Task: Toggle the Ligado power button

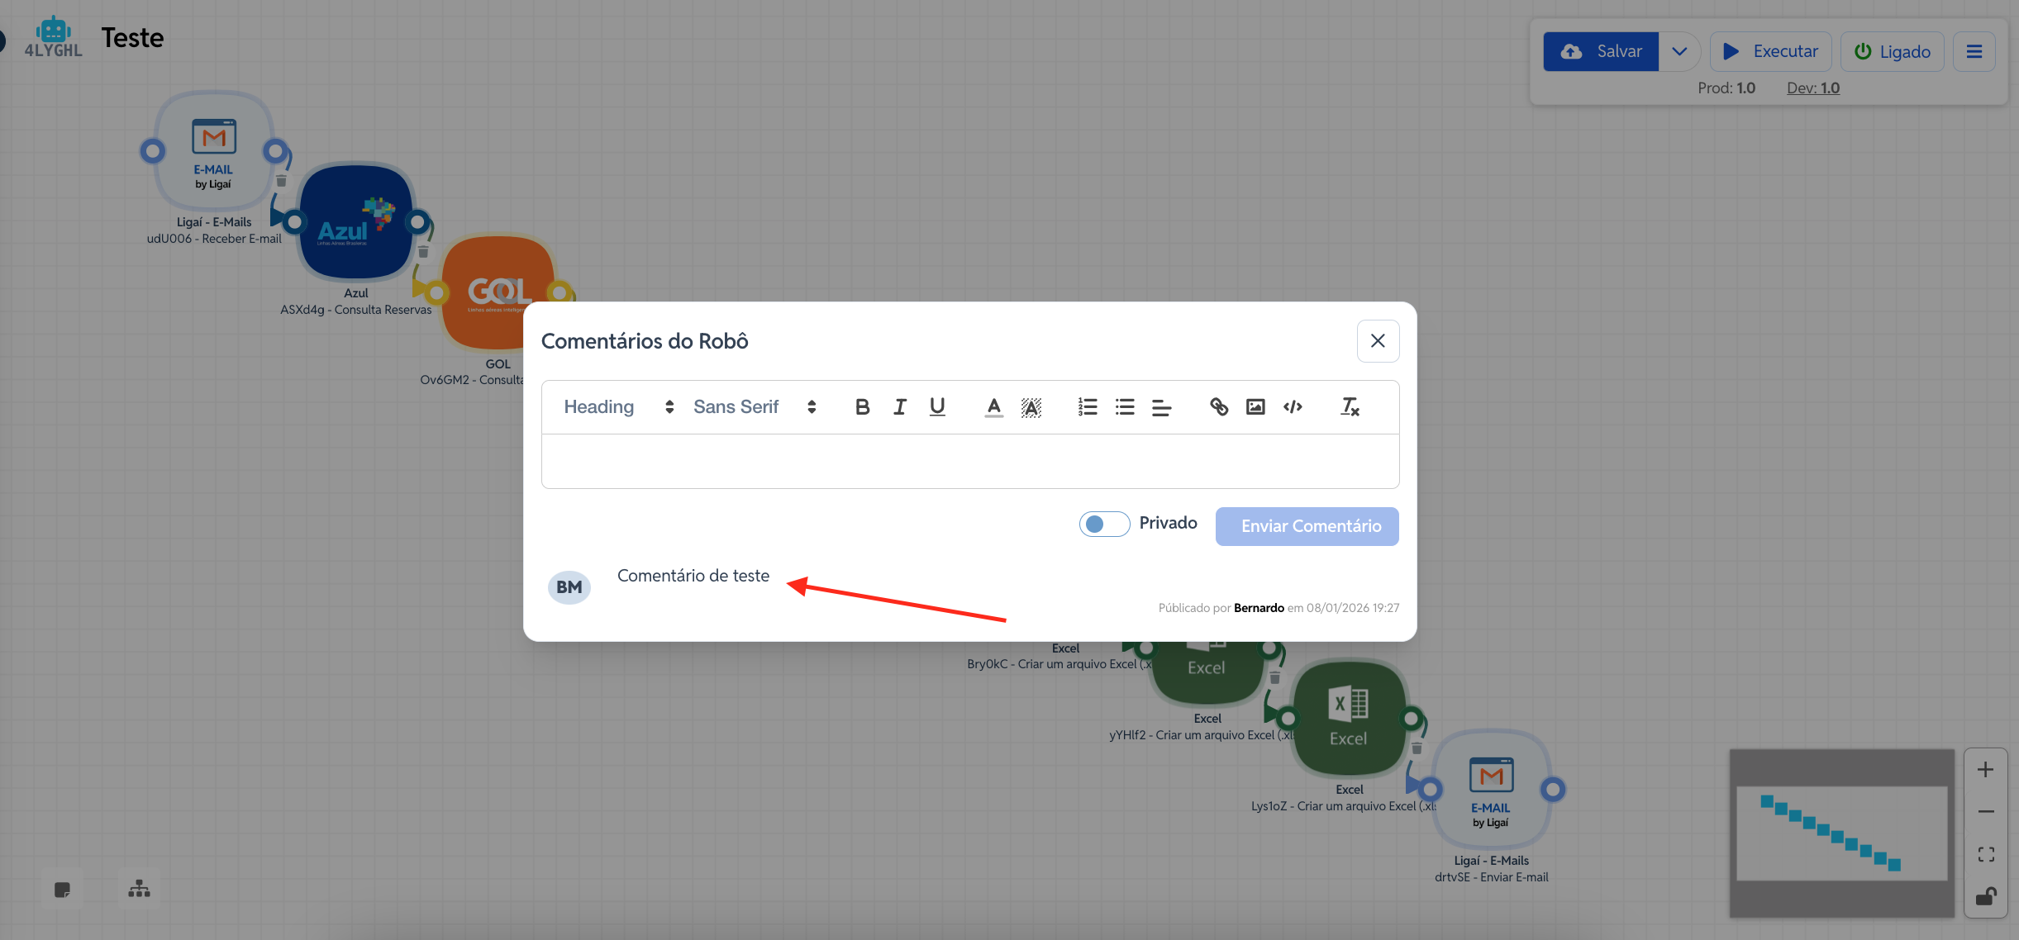Action: [1893, 51]
